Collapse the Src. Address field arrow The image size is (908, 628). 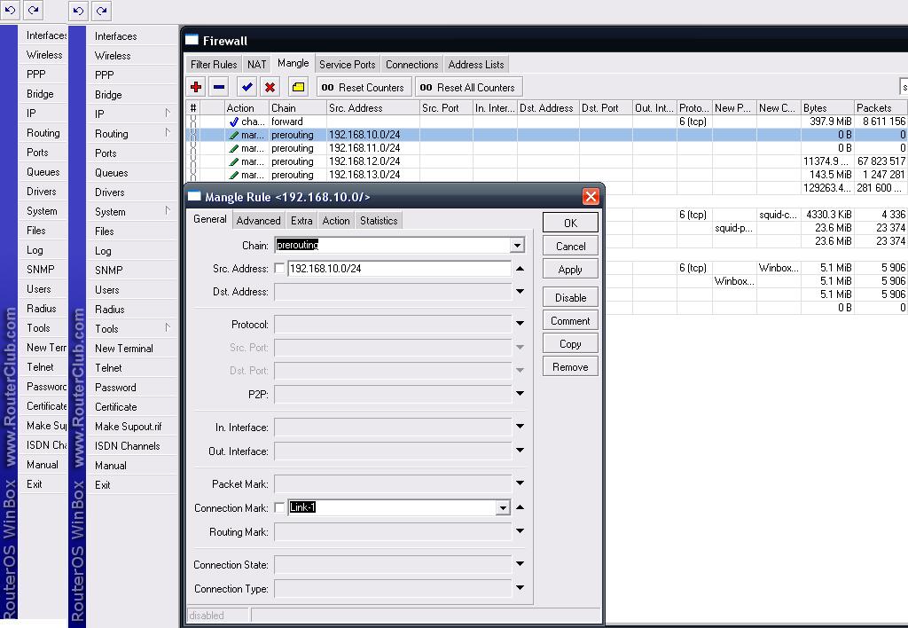point(520,268)
